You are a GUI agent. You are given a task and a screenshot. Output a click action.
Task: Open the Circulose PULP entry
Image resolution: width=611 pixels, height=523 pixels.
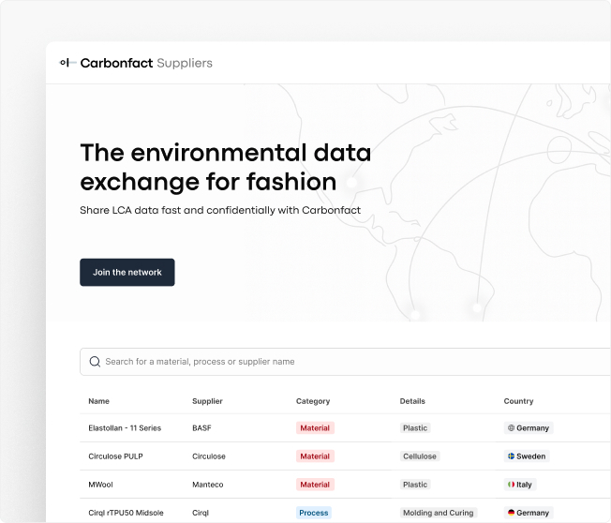[115, 456]
